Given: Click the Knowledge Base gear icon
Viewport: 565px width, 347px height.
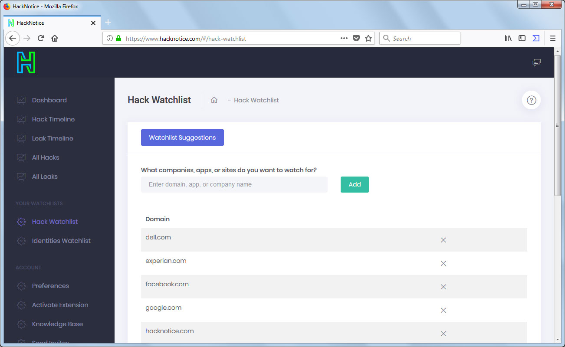Looking at the screenshot, I should [21, 324].
